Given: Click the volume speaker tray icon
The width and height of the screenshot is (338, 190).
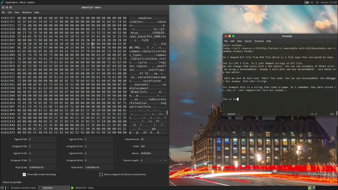Looking at the screenshot, I should coord(312,2).
